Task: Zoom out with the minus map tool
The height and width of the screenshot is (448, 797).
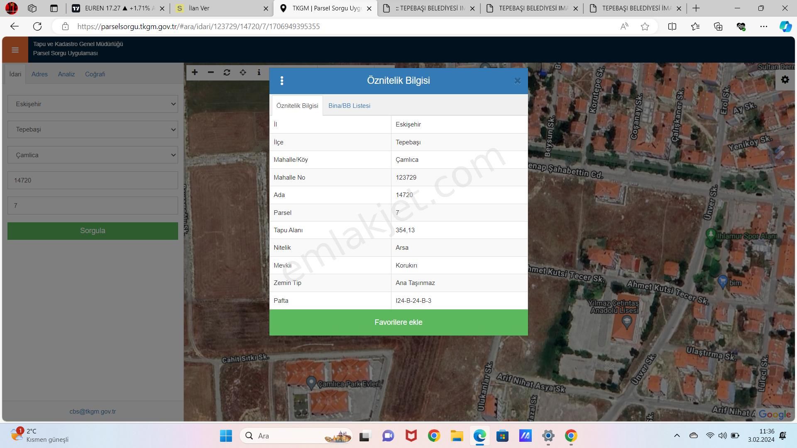Action: click(x=211, y=72)
